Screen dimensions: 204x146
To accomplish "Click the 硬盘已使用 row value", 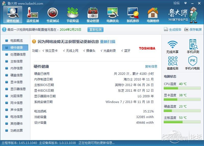I will pyautogui.click(x=134, y=74).
